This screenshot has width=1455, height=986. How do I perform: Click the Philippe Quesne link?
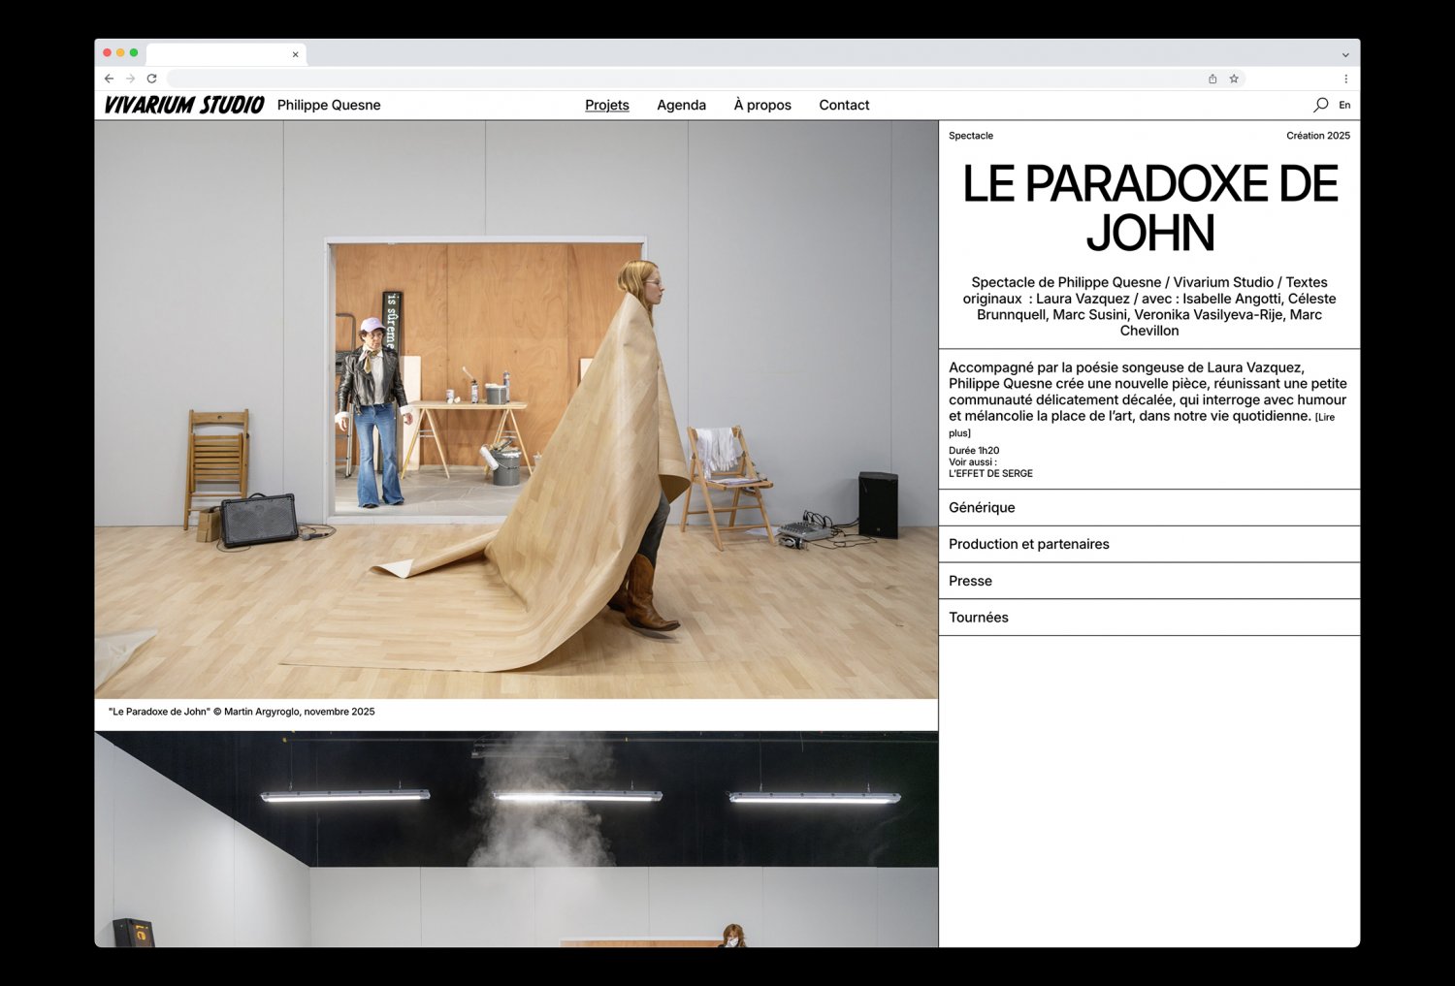329,105
